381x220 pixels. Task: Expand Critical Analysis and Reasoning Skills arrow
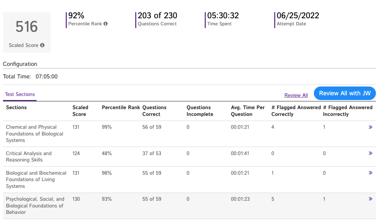(x=370, y=153)
